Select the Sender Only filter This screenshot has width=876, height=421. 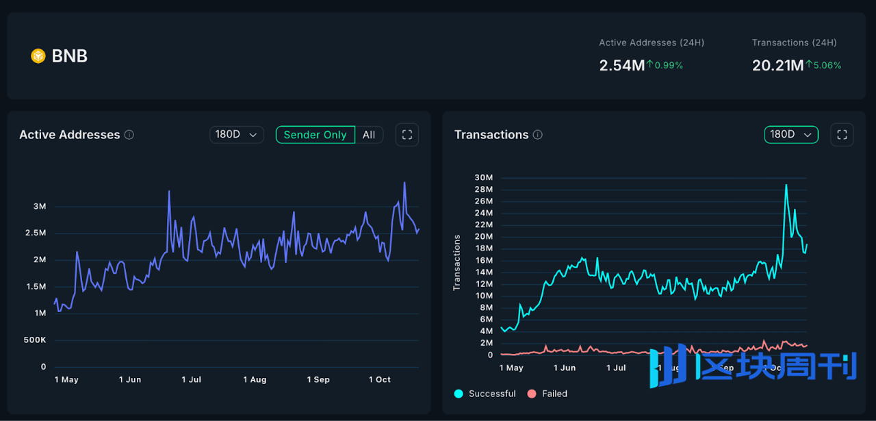[315, 135]
